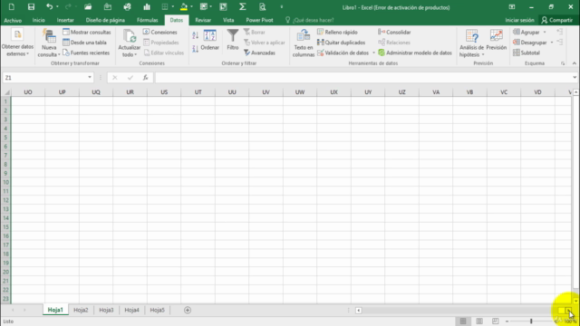Viewport: 580px width, 326px height.
Task: Open the Revisar tab
Action: (203, 20)
